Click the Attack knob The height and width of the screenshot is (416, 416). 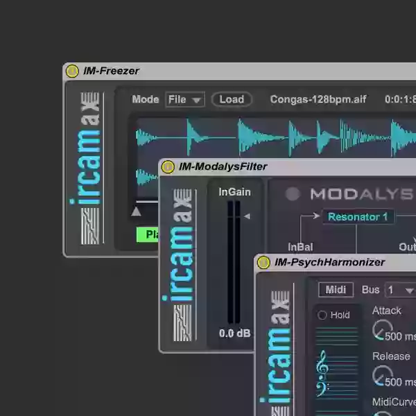point(380,330)
